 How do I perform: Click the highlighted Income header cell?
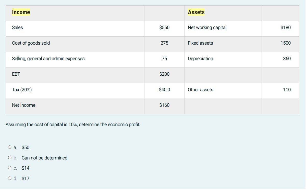21,12
